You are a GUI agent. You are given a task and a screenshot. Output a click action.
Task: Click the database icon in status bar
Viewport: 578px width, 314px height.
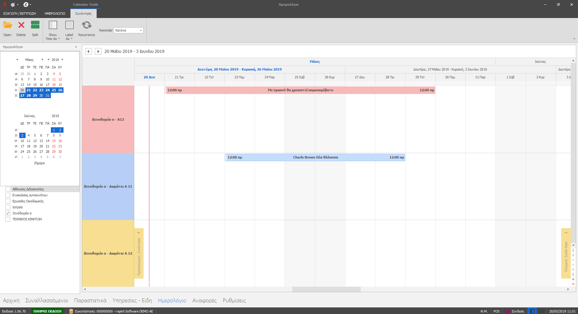[71, 311]
